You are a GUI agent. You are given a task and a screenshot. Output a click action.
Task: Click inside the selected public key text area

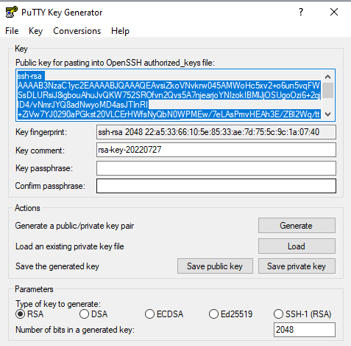tap(169, 95)
